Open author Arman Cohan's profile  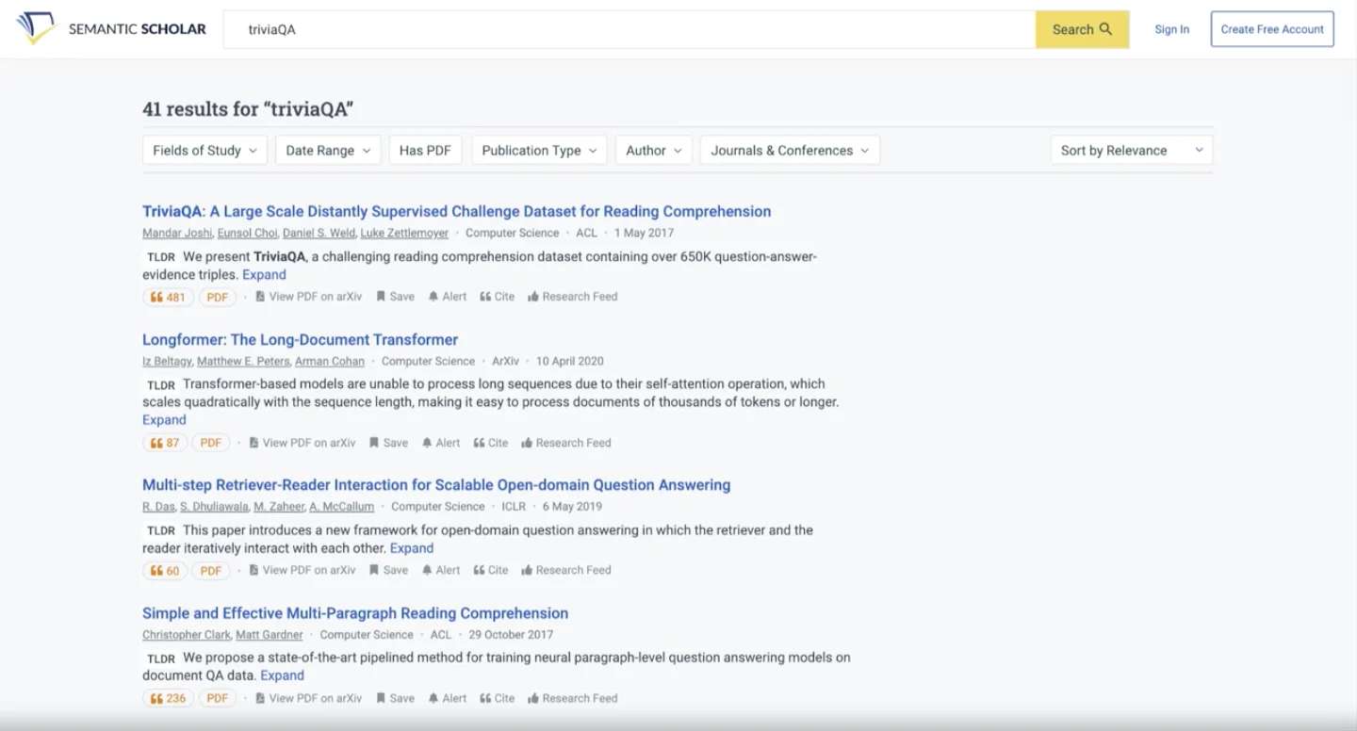click(330, 361)
